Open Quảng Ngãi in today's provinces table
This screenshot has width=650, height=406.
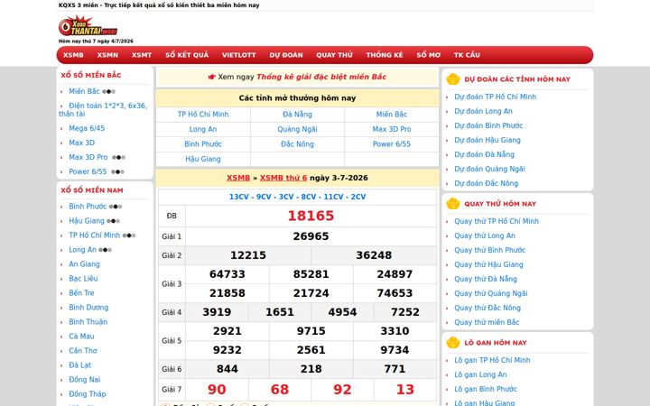point(297,129)
